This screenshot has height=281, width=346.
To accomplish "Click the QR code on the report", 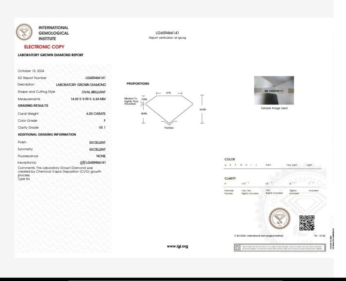I will tap(307, 223).
